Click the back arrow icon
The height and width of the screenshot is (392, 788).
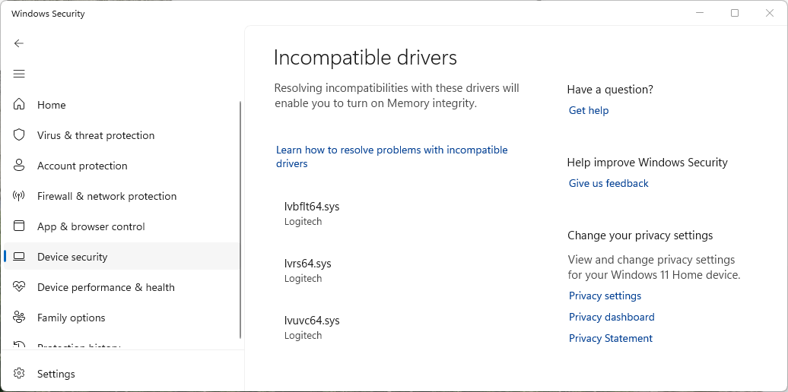click(19, 43)
